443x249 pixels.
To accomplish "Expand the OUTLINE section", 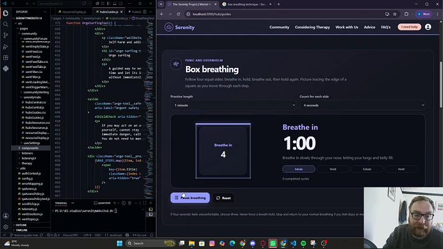I will point(30,225).
